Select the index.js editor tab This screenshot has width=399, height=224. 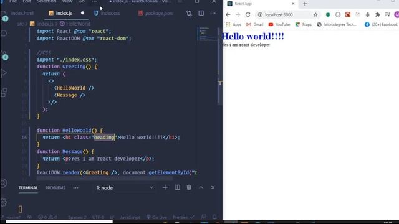(64, 13)
